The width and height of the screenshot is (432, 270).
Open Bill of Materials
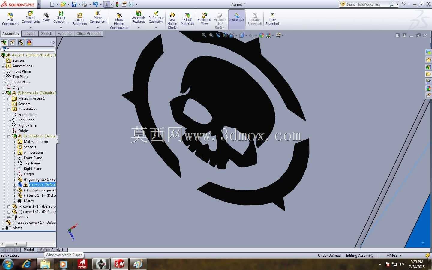point(187,19)
